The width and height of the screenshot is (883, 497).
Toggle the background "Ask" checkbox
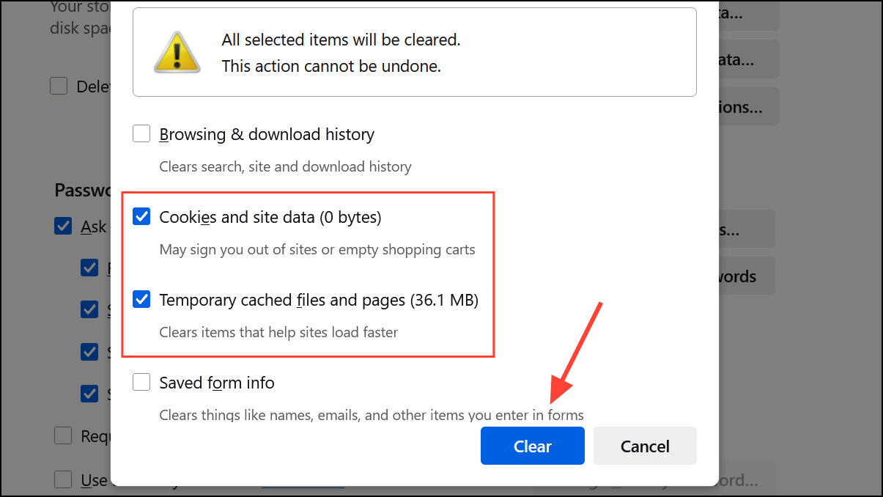point(63,227)
